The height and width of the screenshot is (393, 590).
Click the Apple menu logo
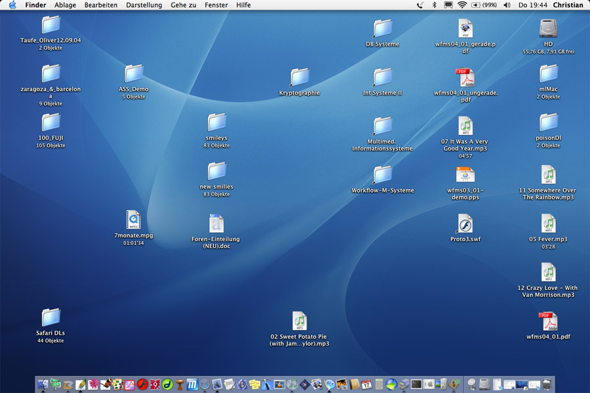(12, 5)
